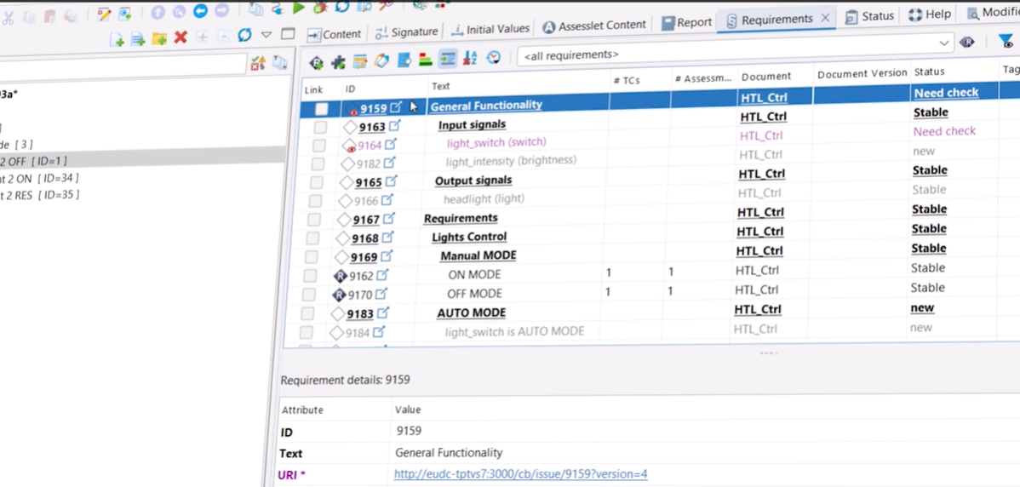
Task: Sort by the # TCs column header
Action: click(627, 80)
